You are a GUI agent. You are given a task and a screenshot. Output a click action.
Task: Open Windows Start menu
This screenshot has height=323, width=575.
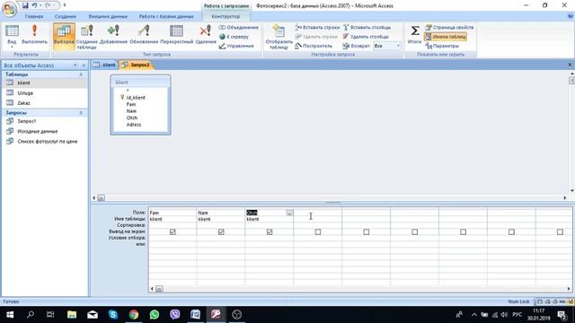(x=10, y=315)
